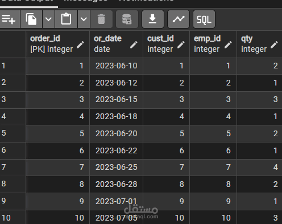
Task: Click qty cell in 2023-07-05 row
Action: coord(259,218)
